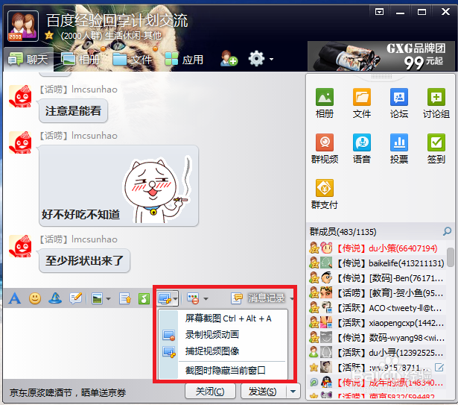This screenshot has height=405, width=458.
Task: Click the upload file toolbar icon
Action: tap(125, 298)
